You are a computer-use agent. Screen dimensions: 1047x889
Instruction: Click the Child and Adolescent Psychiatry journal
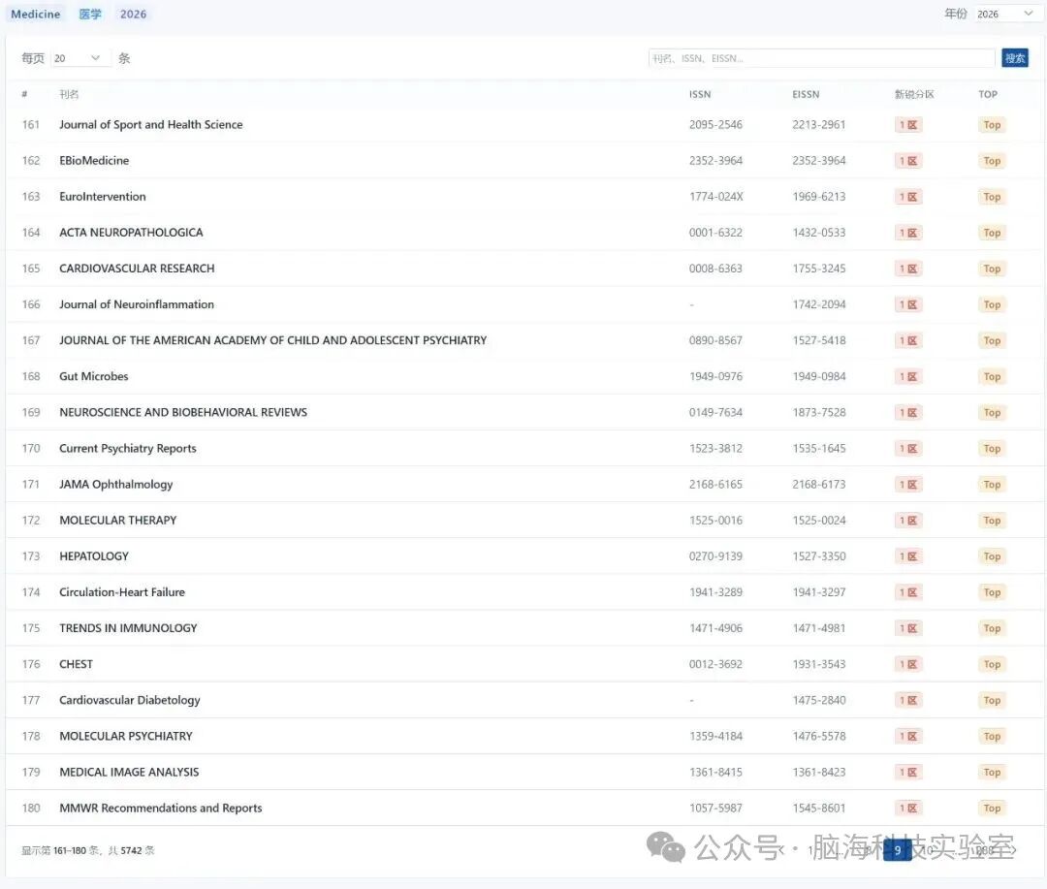pyautogui.click(x=273, y=340)
